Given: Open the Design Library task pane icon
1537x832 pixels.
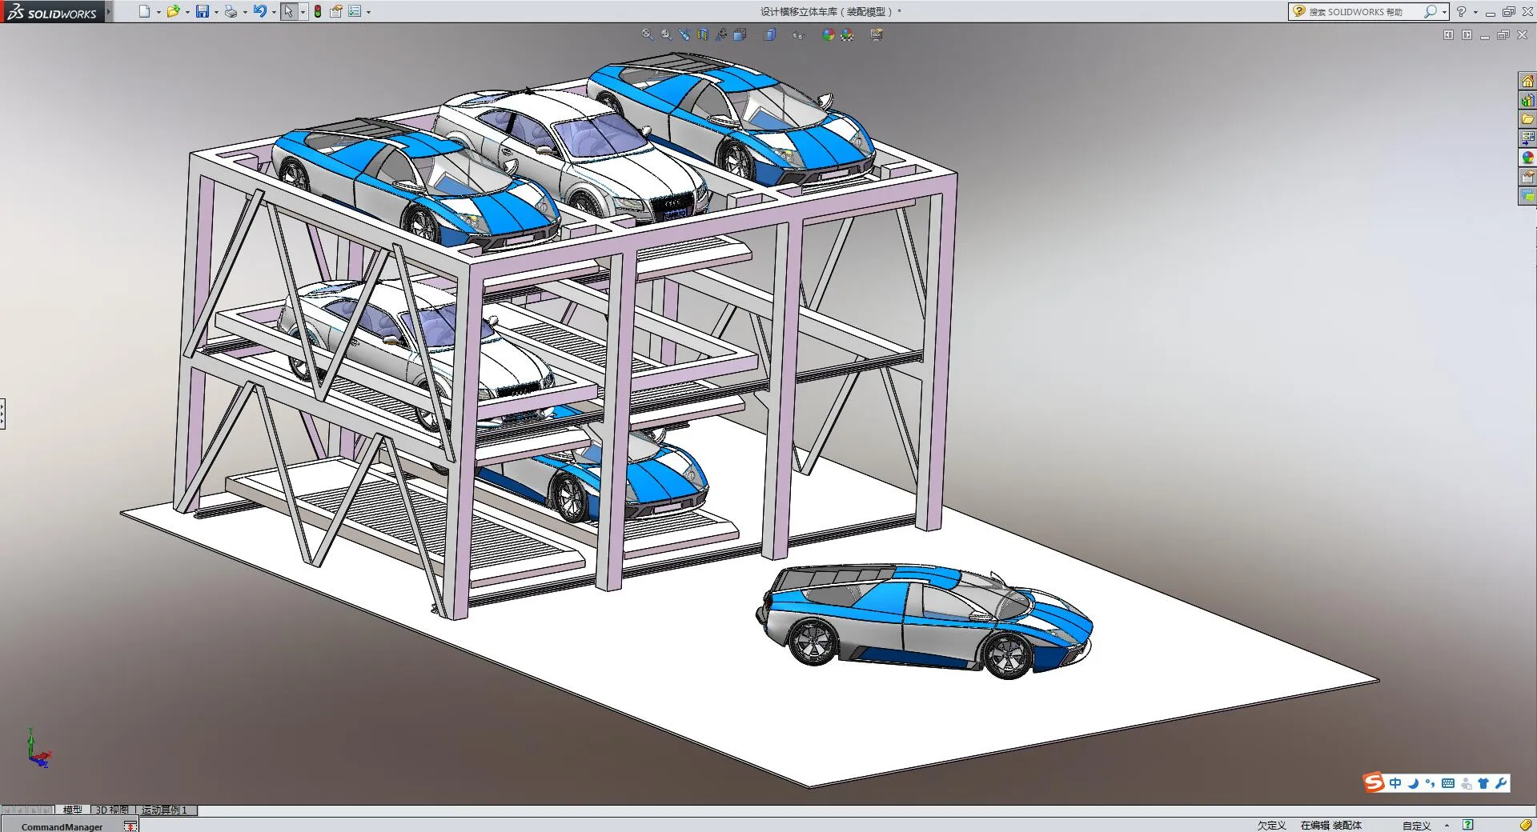Looking at the screenshot, I should (1527, 100).
